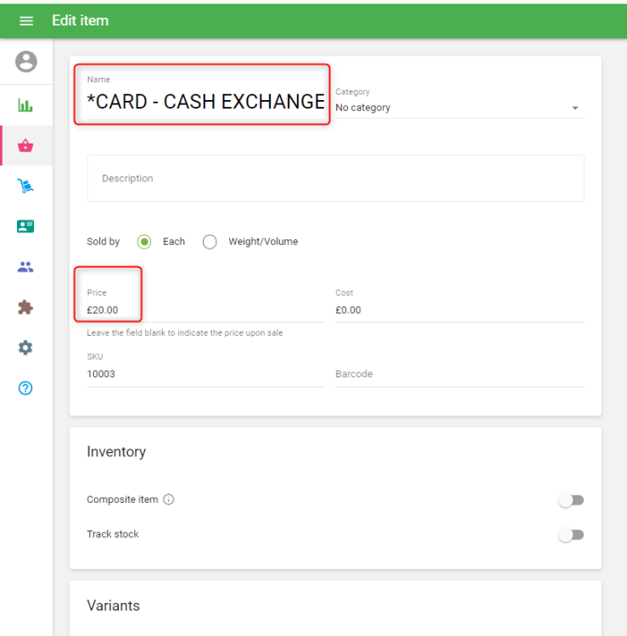The height and width of the screenshot is (636, 627).
Task: Open the Integrations puzzle piece icon
Action: click(25, 307)
